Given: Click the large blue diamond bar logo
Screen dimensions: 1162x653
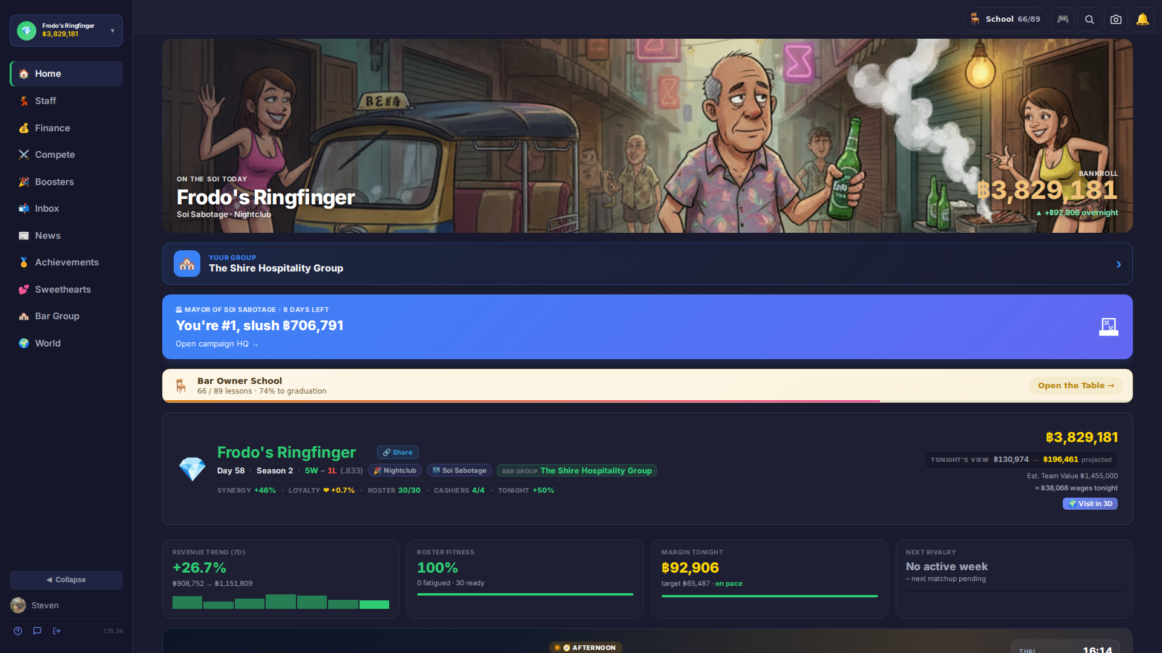Looking at the screenshot, I should [192, 469].
